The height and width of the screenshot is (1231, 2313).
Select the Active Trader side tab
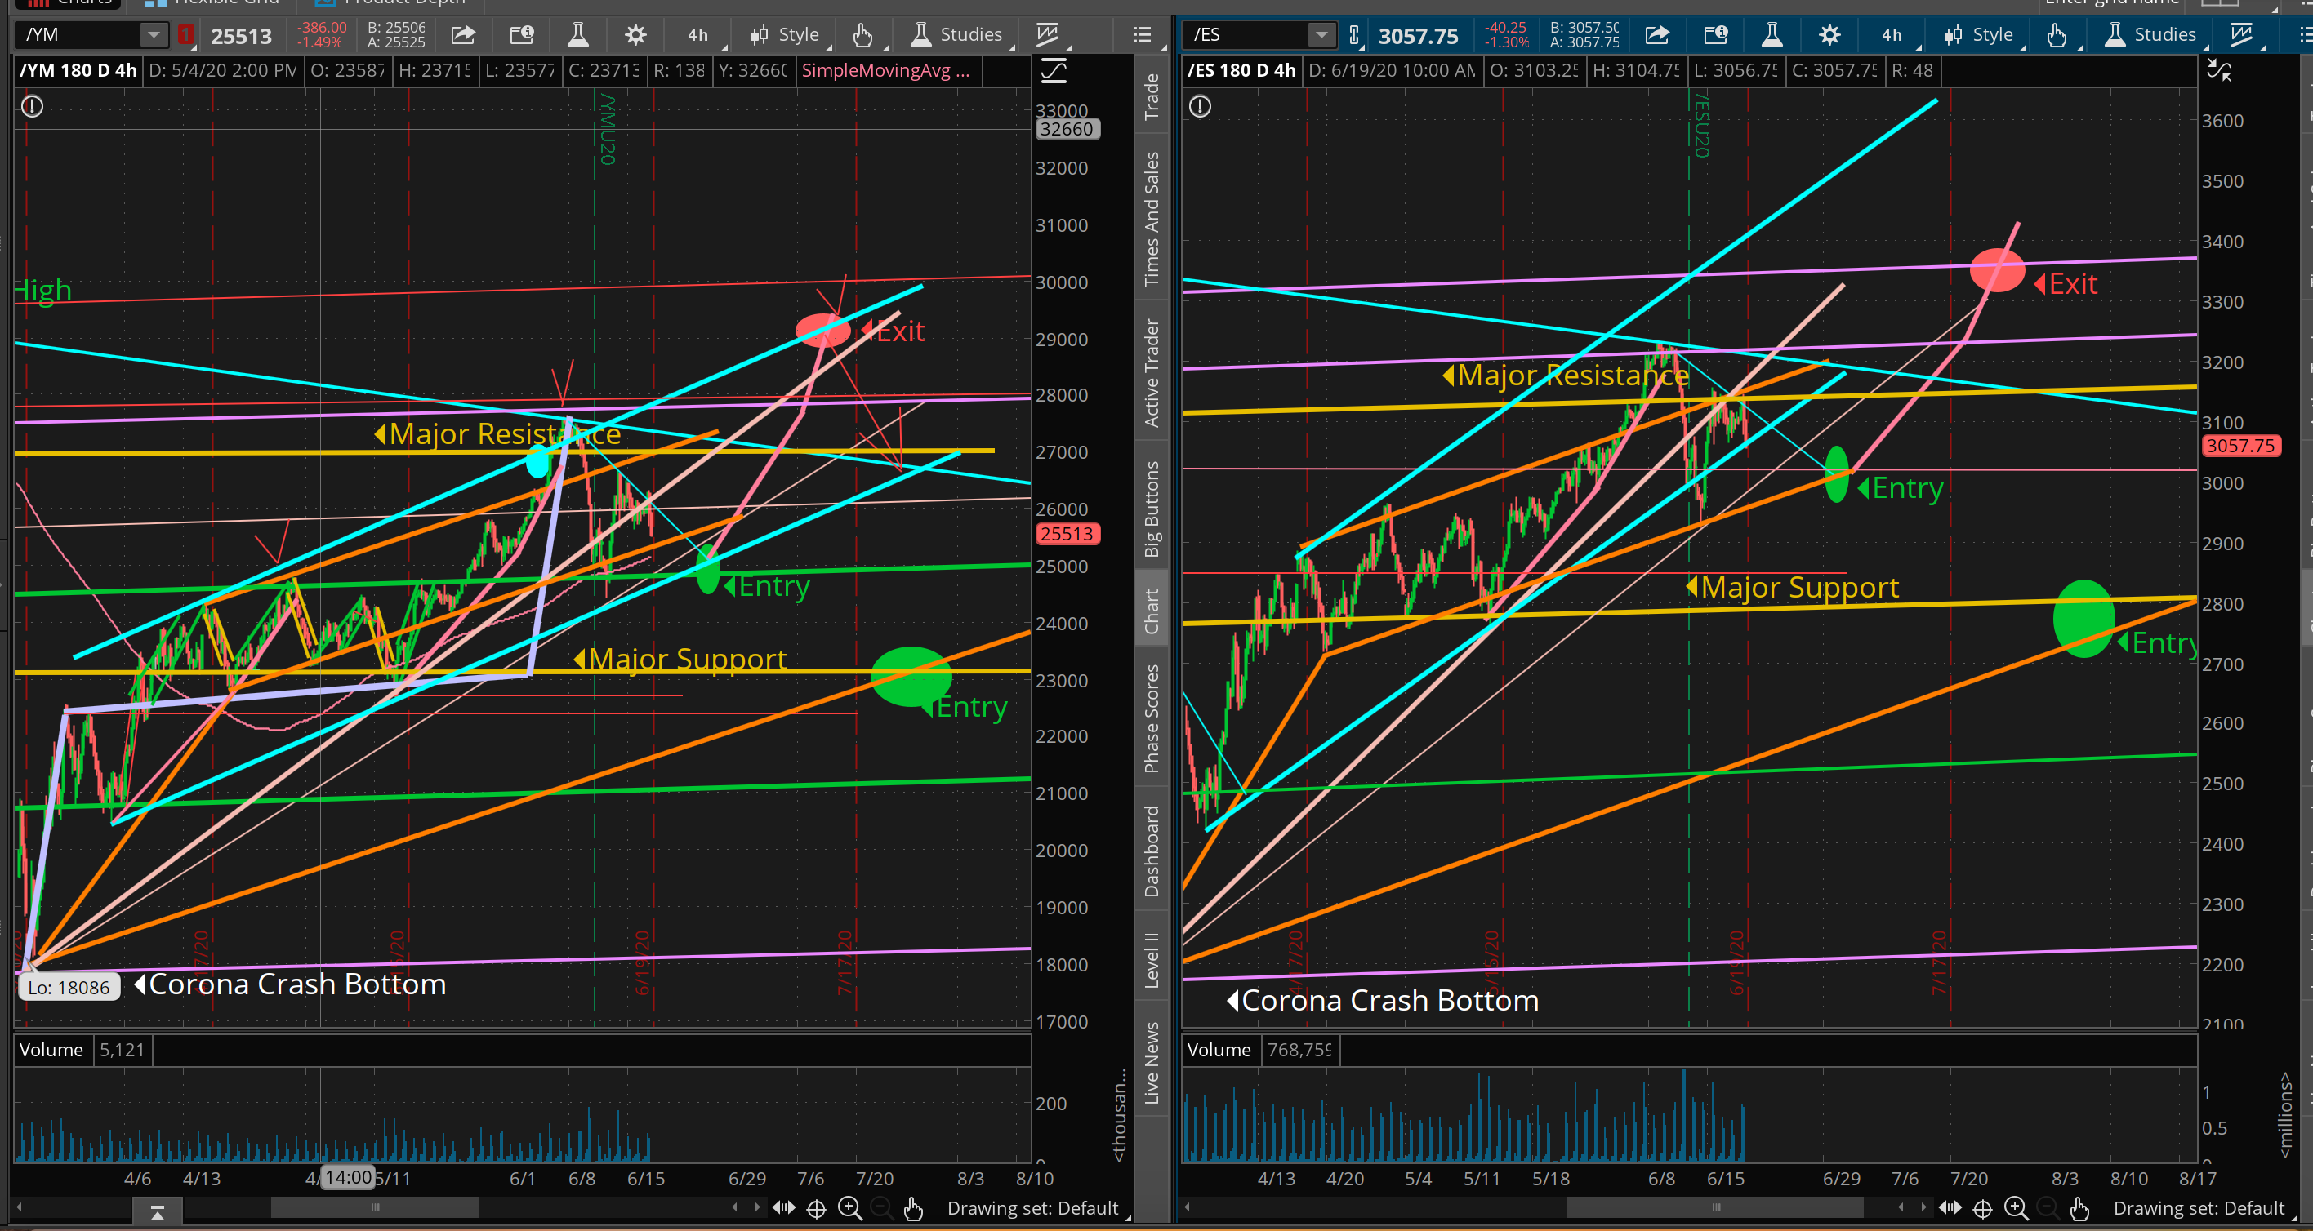tap(1151, 372)
